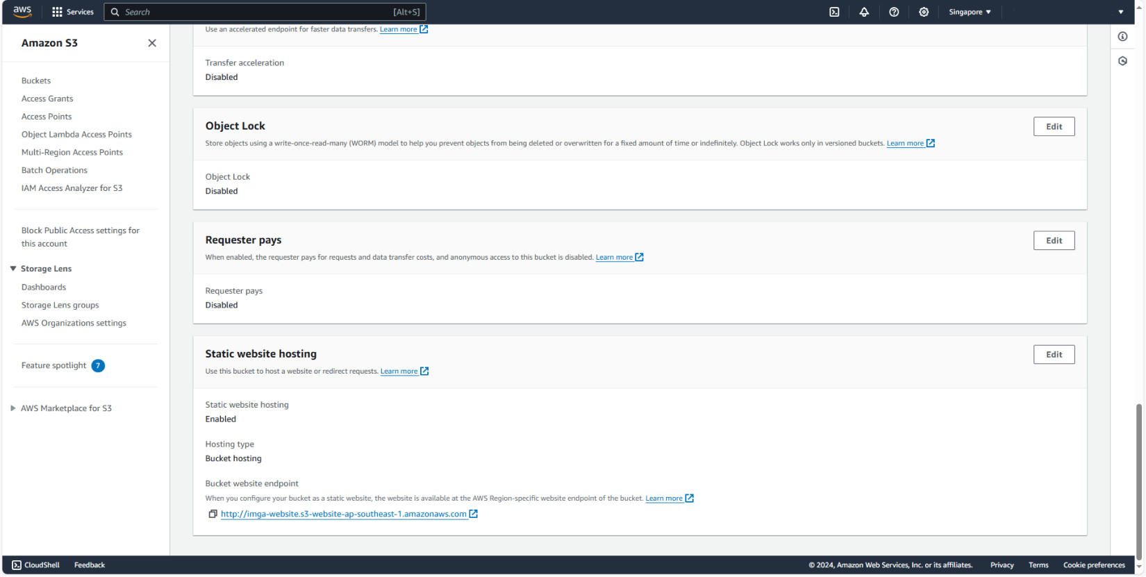Screen dimensions: 1146x577
Task: Open Learn more link for Requester pays
Action: [x=620, y=257]
